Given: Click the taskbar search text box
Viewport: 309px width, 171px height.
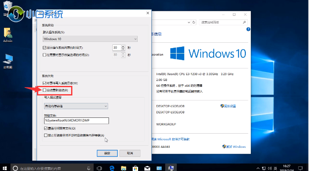Looking at the screenshot, I should coord(52,169).
